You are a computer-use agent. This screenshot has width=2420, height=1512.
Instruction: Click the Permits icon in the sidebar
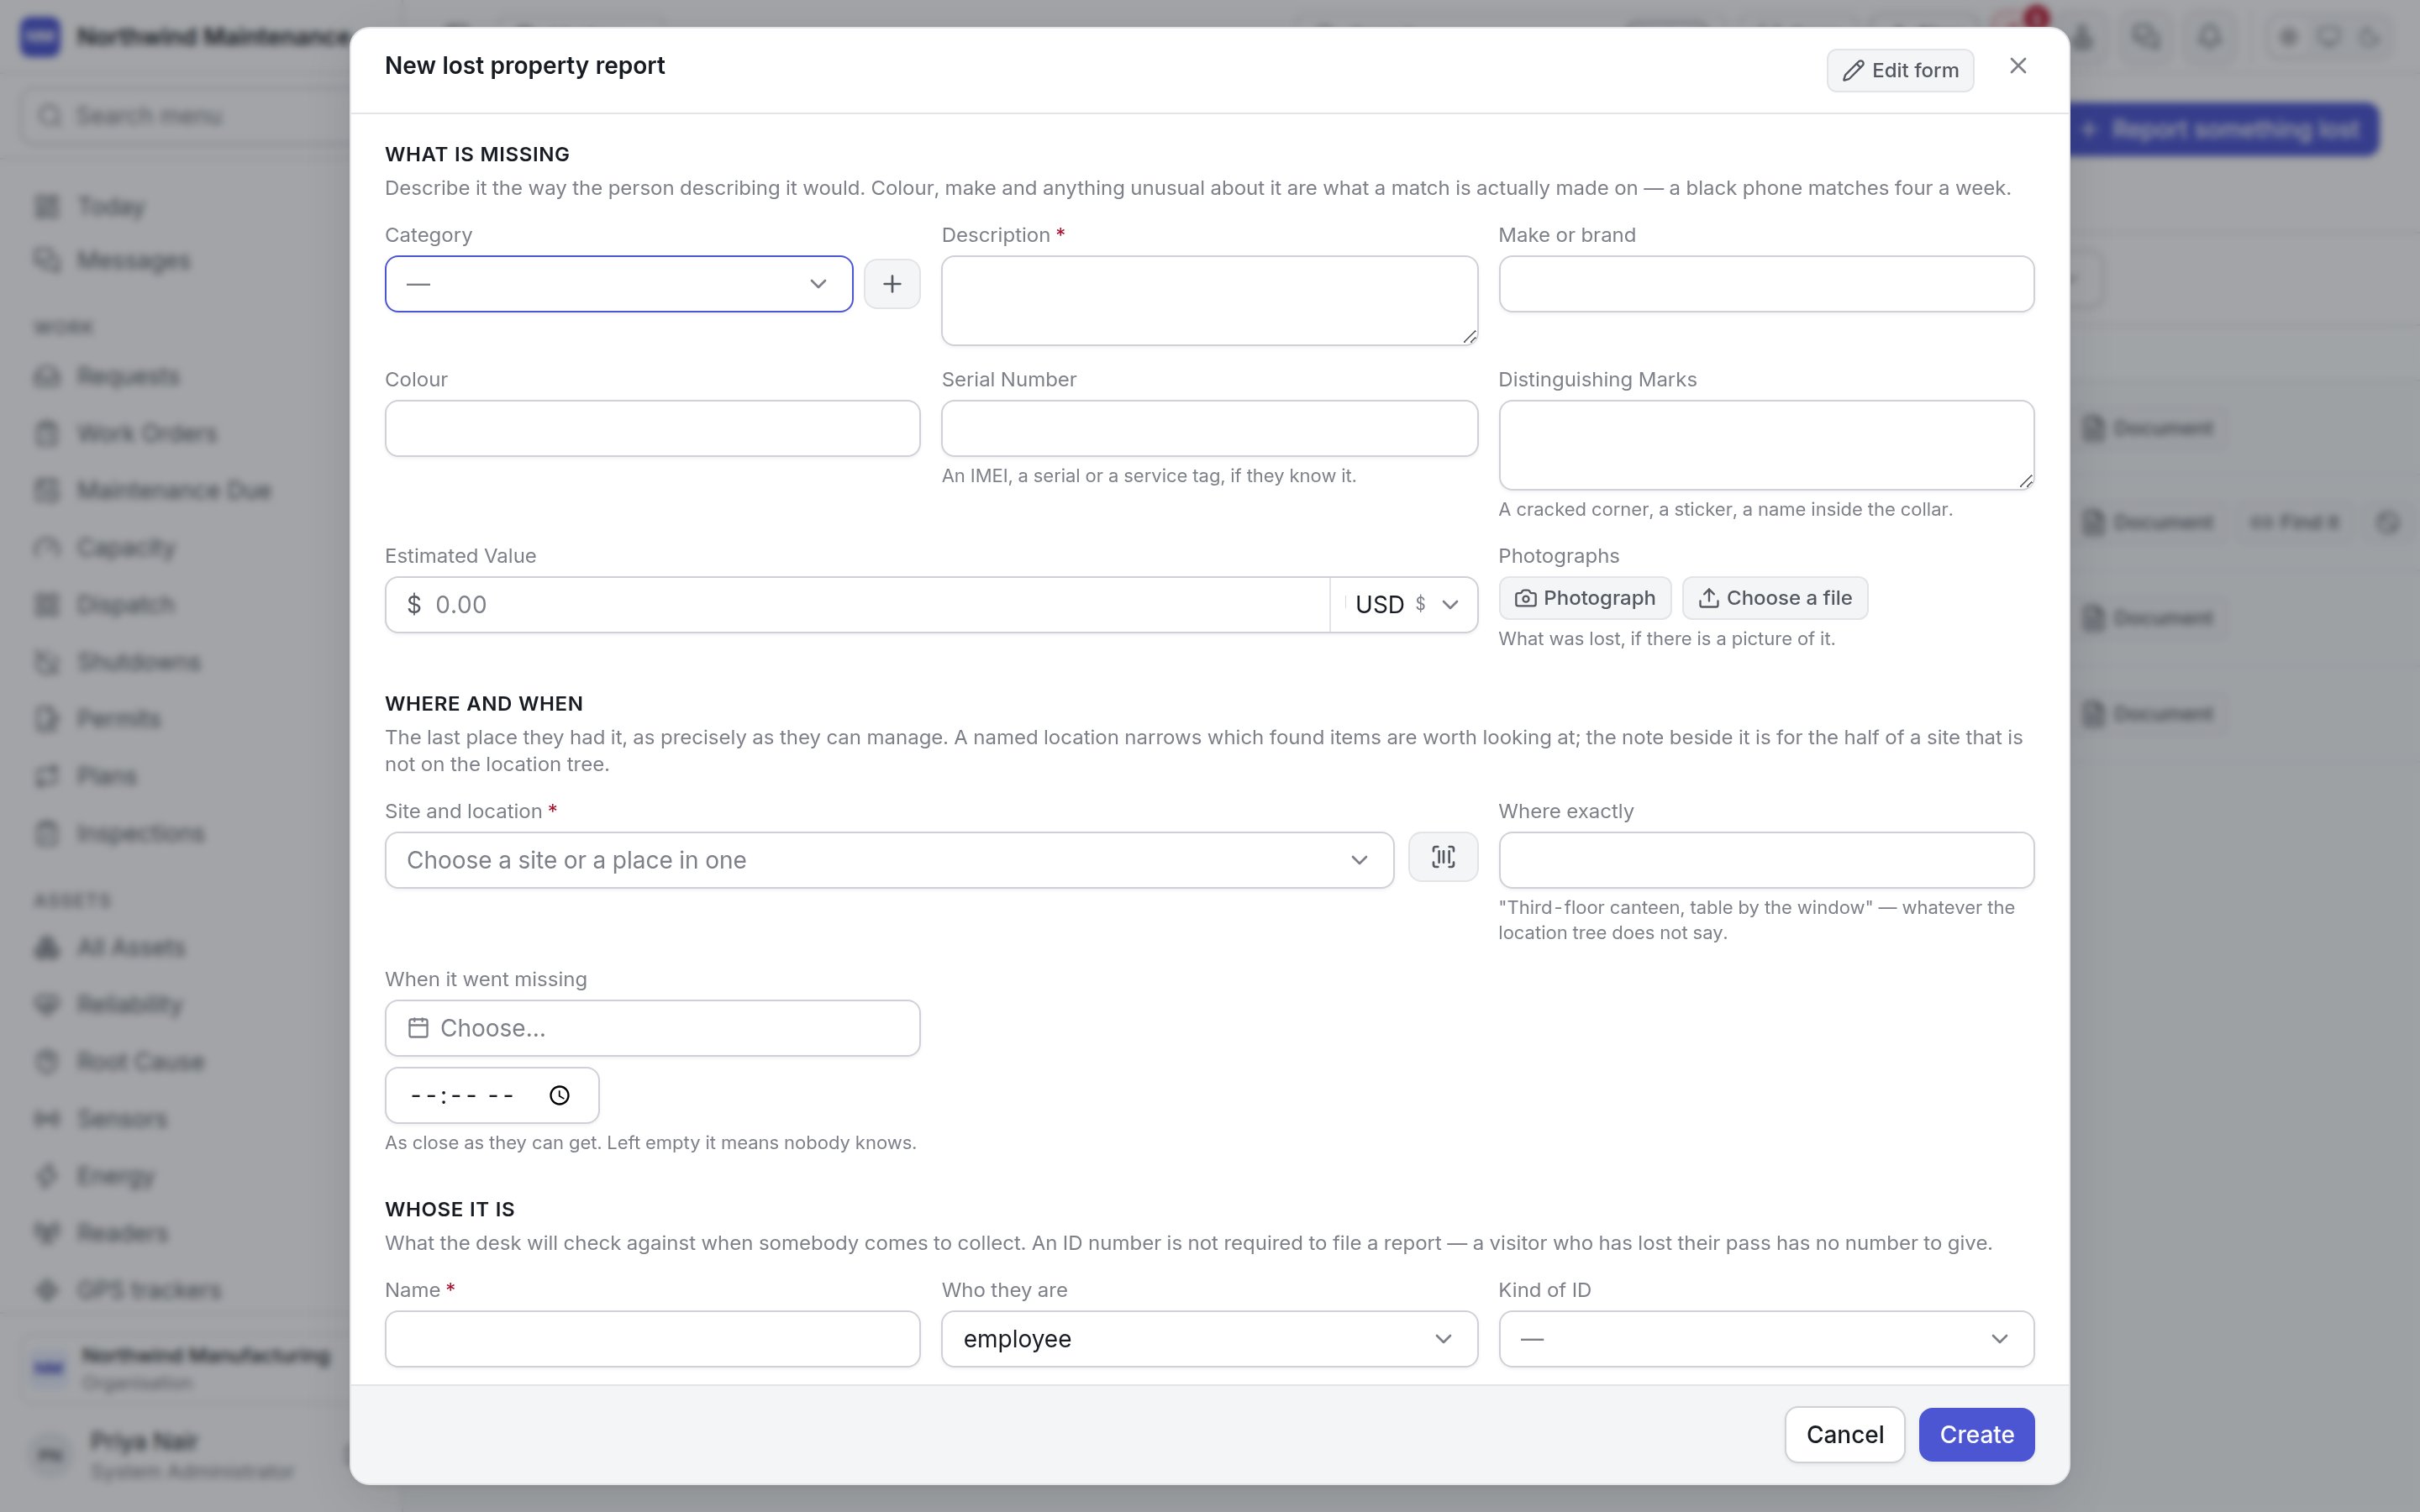point(47,718)
